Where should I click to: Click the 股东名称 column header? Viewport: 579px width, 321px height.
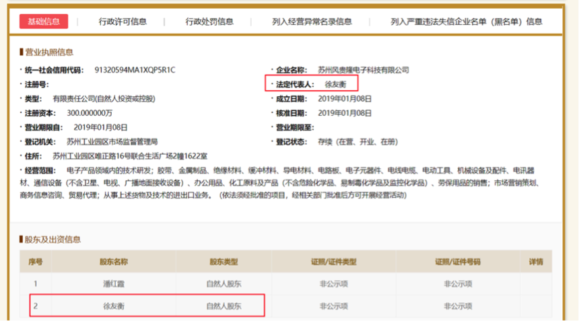pyautogui.click(x=114, y=262)
